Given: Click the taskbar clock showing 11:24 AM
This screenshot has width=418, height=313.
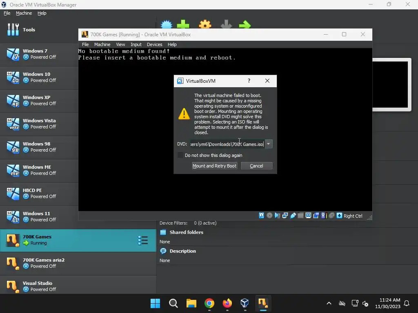Looking at the screenshot, I should pyautogui.click(x=388, y=303).
